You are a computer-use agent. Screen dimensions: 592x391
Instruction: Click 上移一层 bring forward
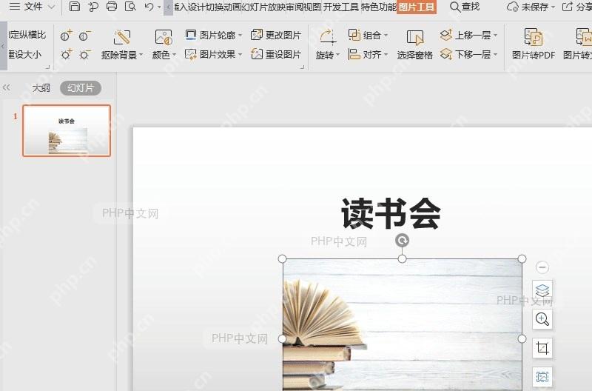[x=465, y=35]
